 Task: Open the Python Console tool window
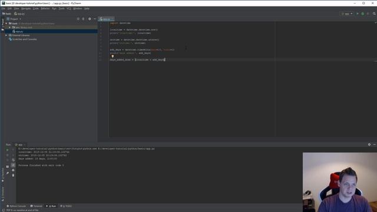(16, 206)
